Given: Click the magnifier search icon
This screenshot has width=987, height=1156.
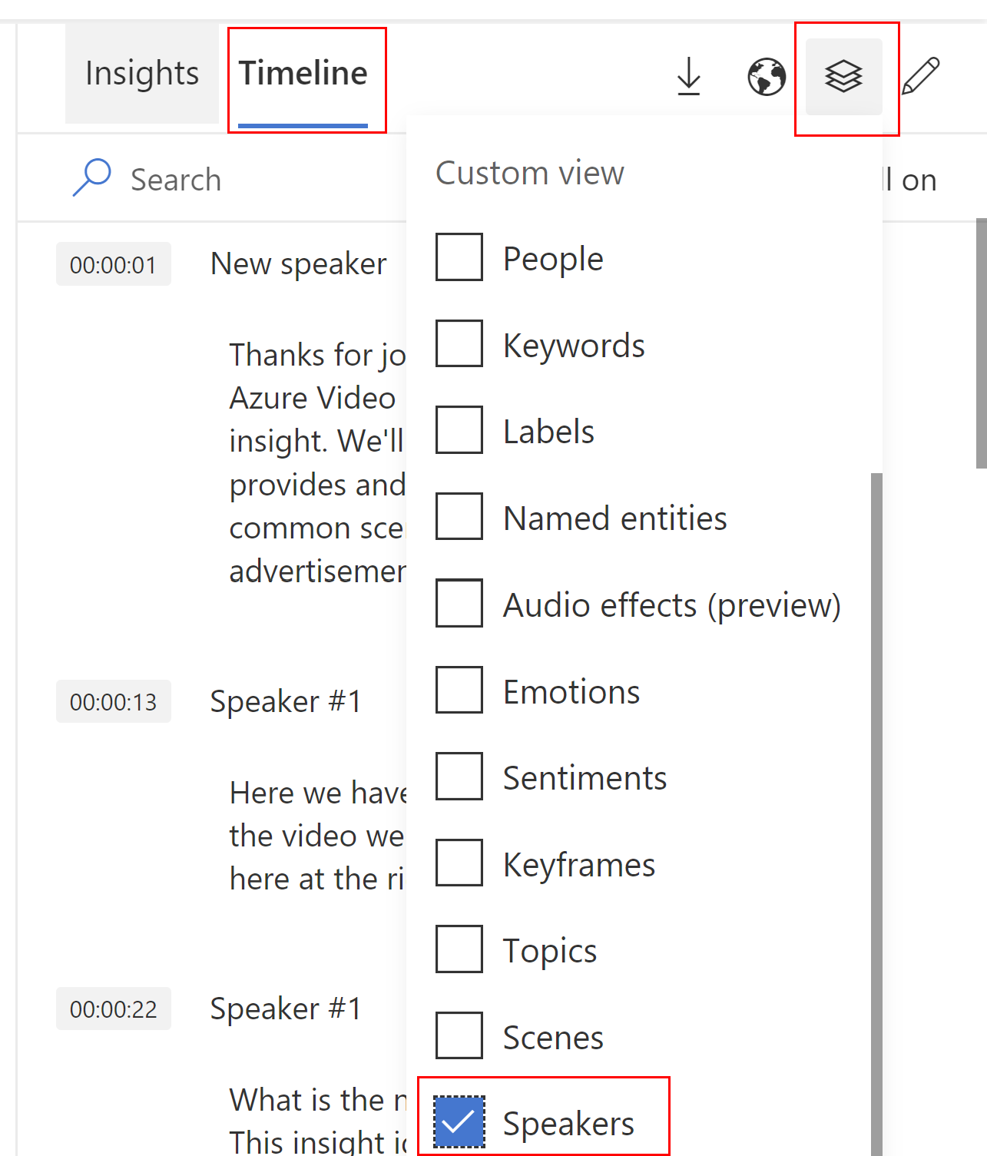Looking at the screenshot, I should (x=91, y=177).
